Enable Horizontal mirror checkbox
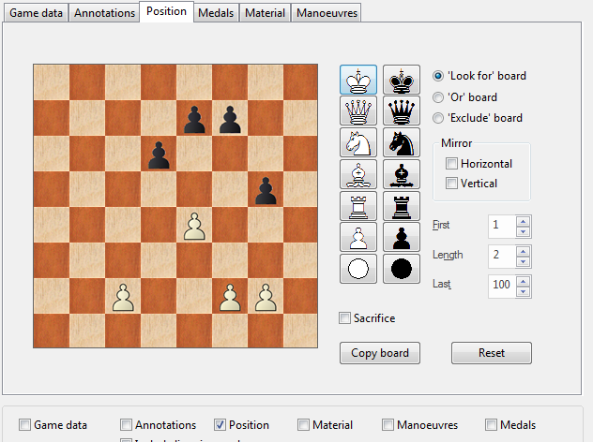This screenshot has width=593, height=442. tap(451, 164)
